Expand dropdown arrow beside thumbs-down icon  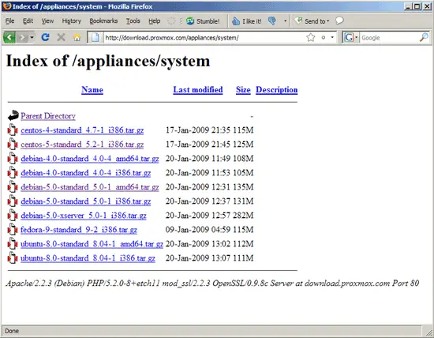pyautogui.click(x=285, y=21)
